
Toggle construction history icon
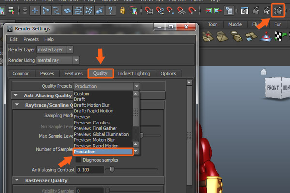point(229,11)
